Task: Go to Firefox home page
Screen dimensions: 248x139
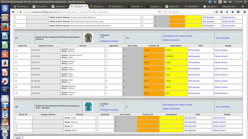Action: coord(233,12)
